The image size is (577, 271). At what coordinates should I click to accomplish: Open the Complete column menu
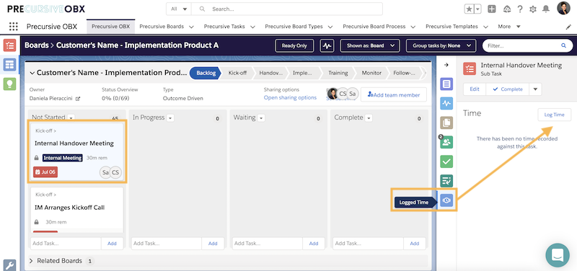tap(369, 118)
